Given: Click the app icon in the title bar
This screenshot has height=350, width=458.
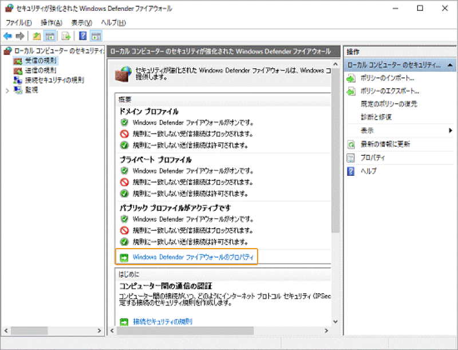Looking at the screenshot, I should (9, 8).
